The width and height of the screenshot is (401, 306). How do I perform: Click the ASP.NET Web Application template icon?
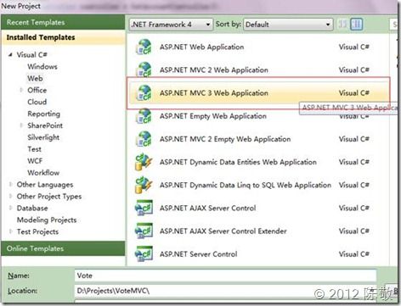click(x=144, y=47)
